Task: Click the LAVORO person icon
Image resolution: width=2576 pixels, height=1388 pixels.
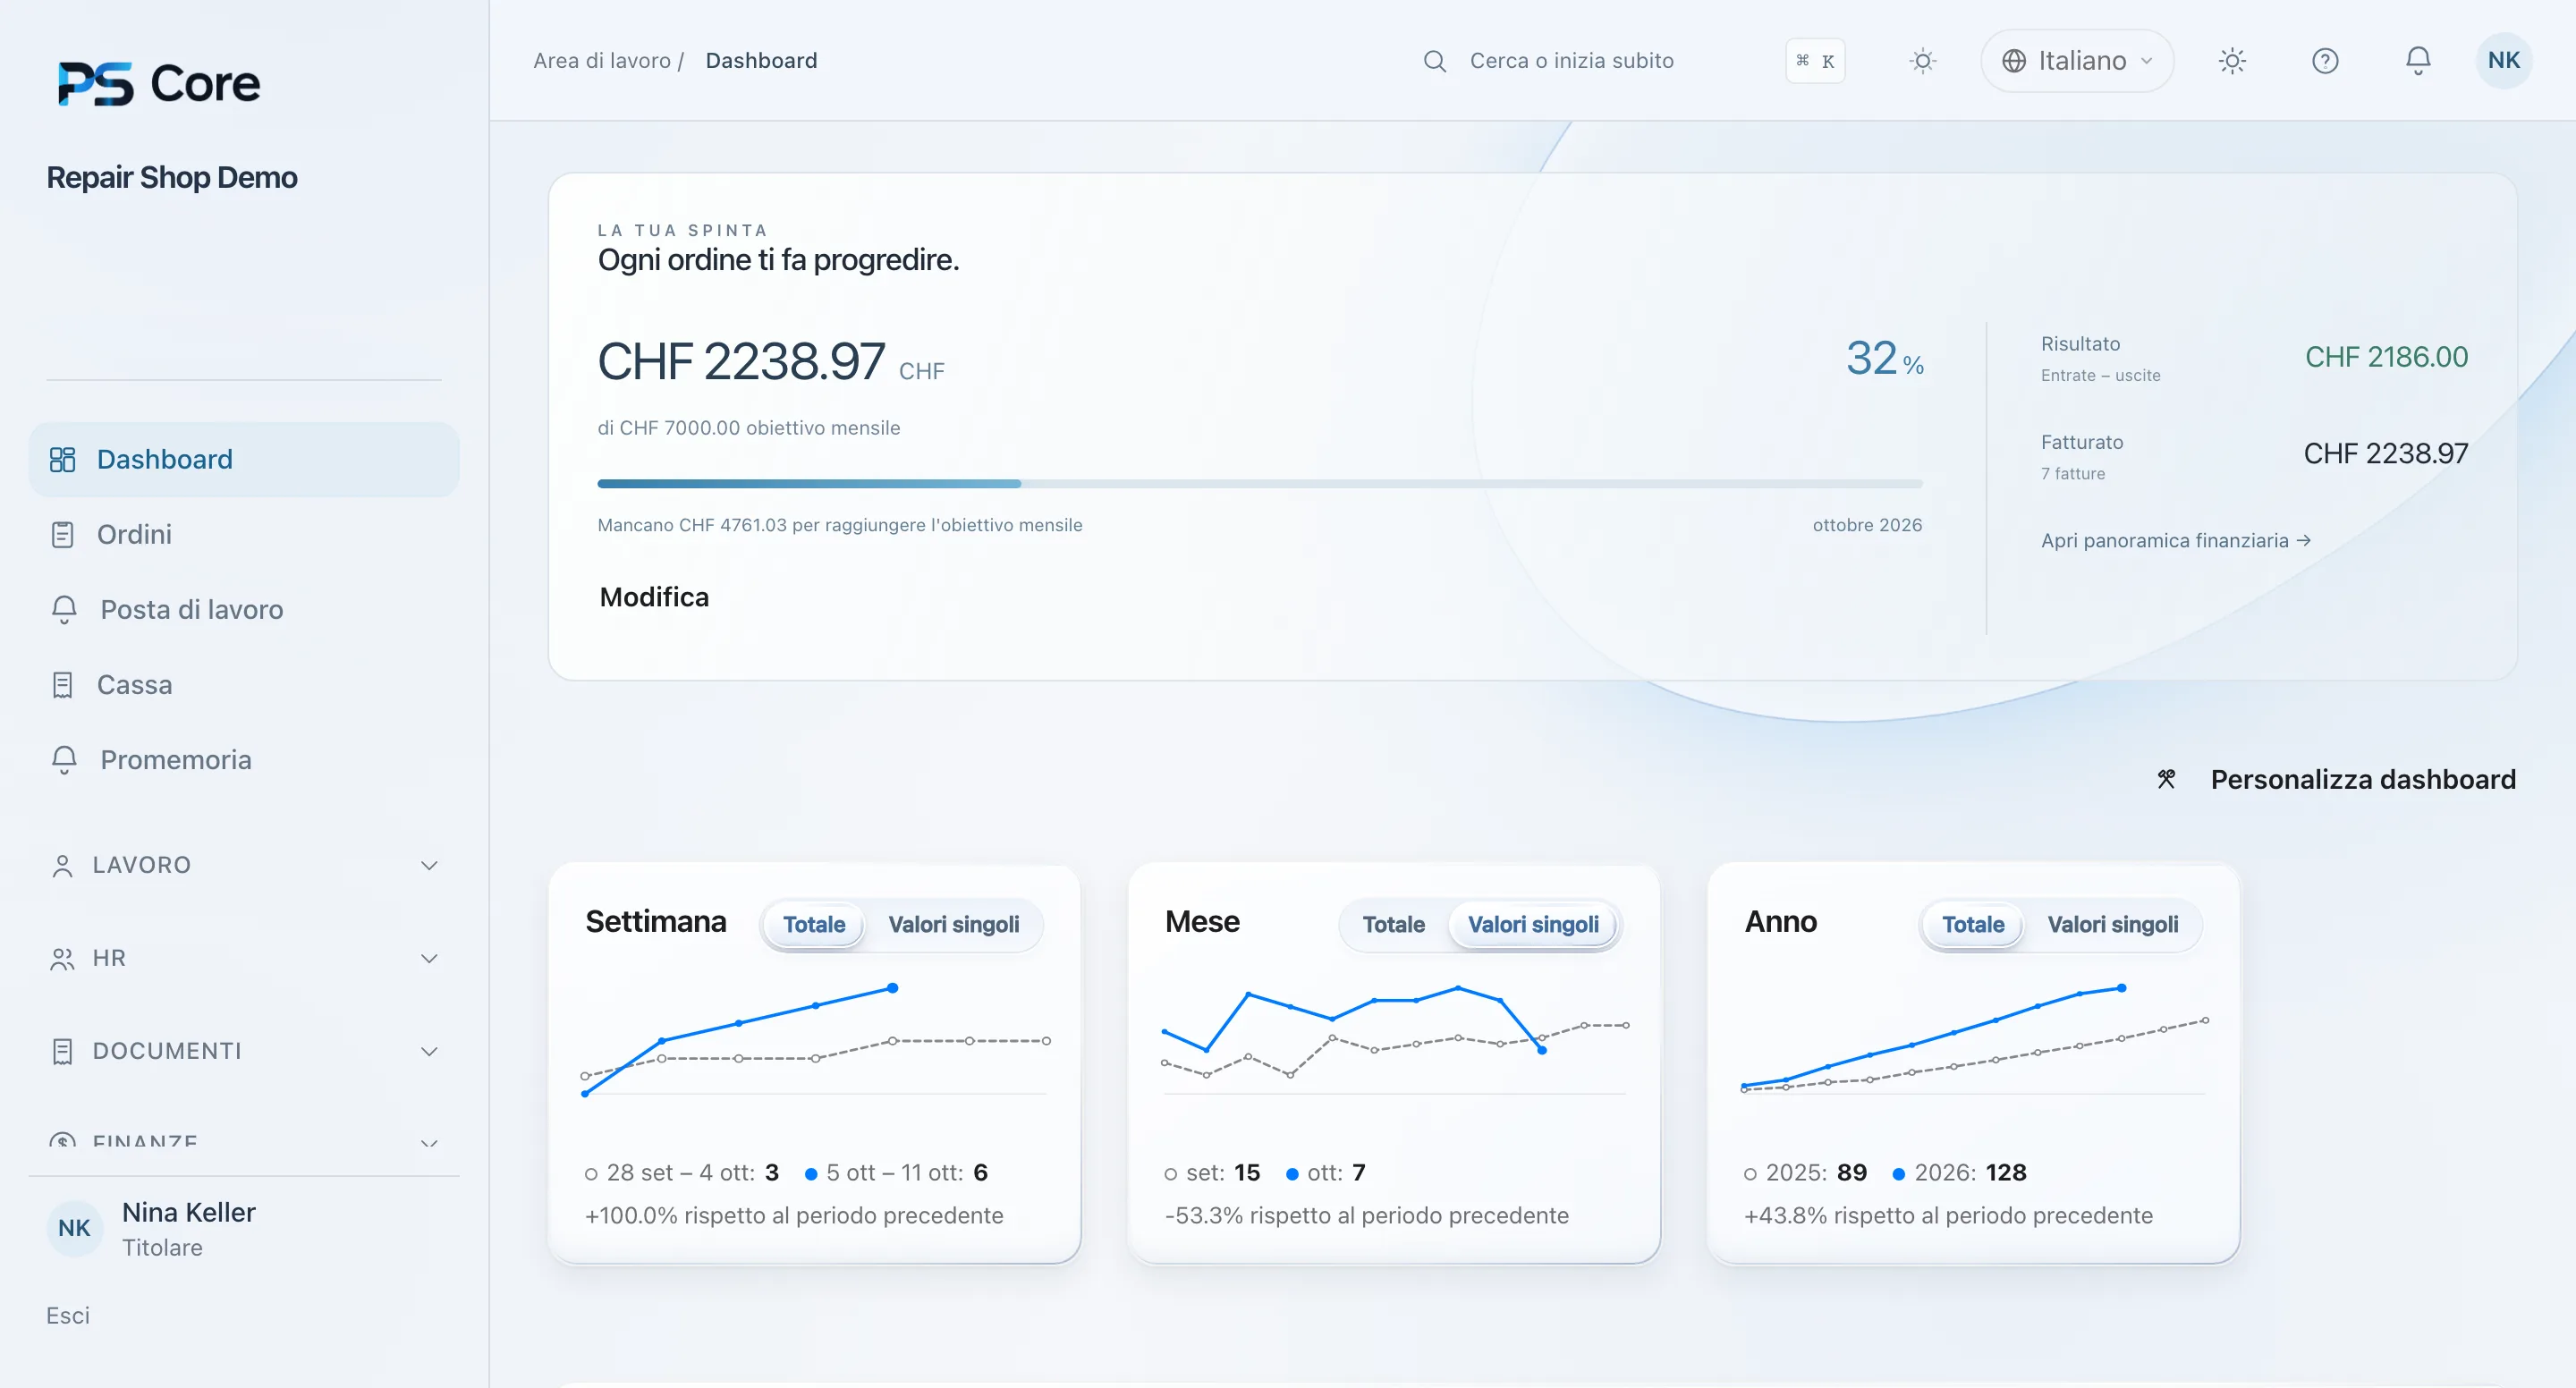Action: (62, 865)
